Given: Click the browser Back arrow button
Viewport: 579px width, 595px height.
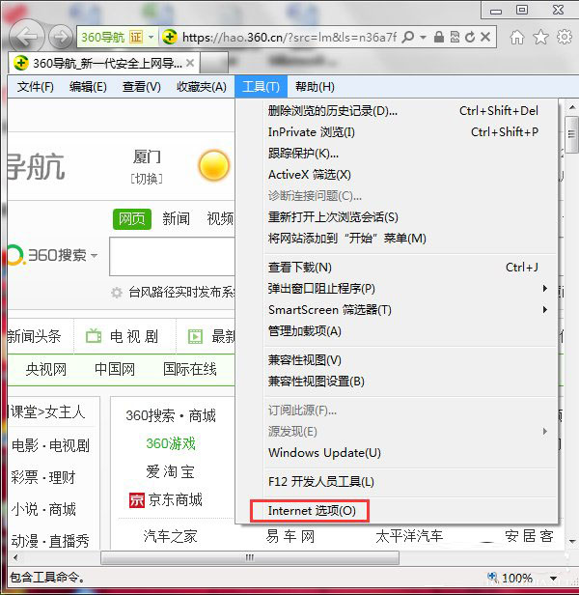Looking at the screenshot, I should tap(29, 38).
